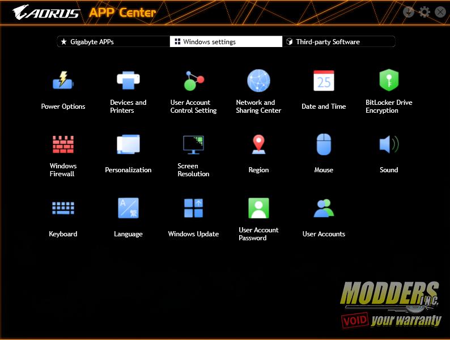This screenshot has height=340, width=450.
Task: Open Power Options settings
Action: [63, 81]
